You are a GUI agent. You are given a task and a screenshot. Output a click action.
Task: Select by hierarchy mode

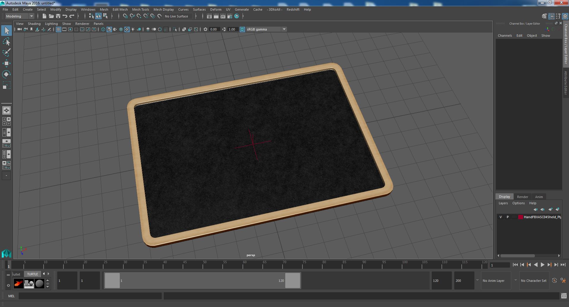coord(91,16)
